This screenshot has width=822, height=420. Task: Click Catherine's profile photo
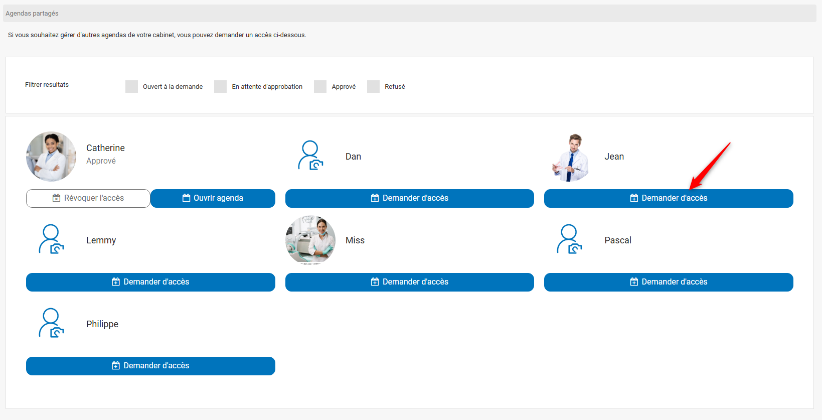click(51, 157)
